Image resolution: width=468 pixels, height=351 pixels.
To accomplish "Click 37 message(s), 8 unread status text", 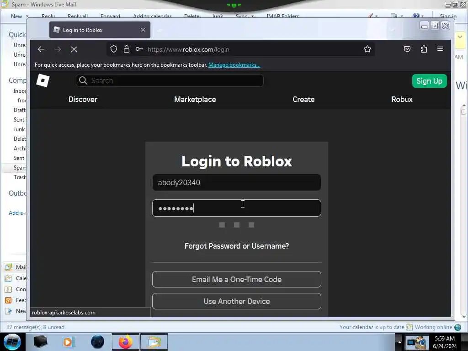I will point(36,327).
